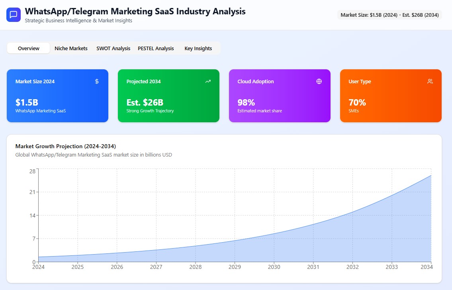This screenshot has height=290, width=452.
Task: Click the blue $1.5B Market Size 2024 card
Action: point(57,96)
